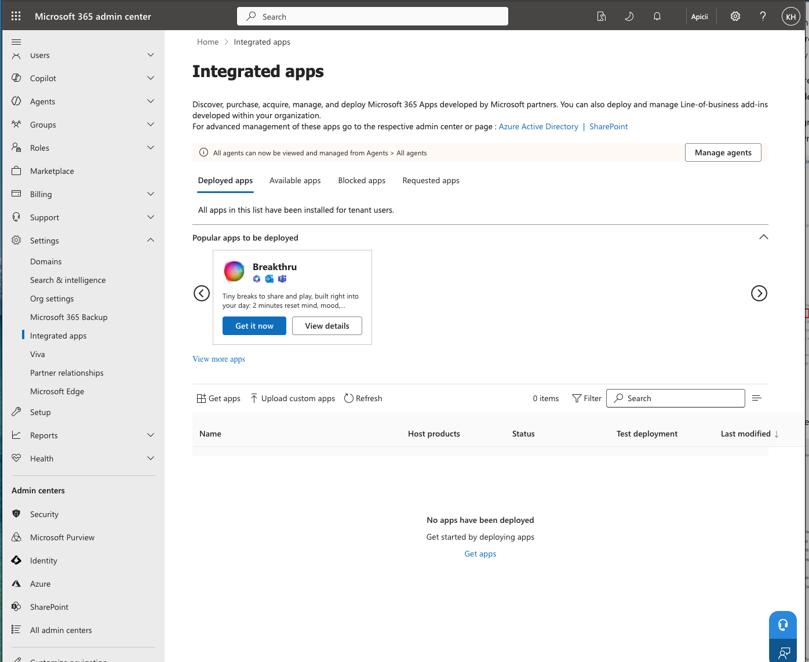The width and height of the screenshot is (809, 662).
Task: Collapse Popular apps to be deployed section
Action: pos(764,237)
